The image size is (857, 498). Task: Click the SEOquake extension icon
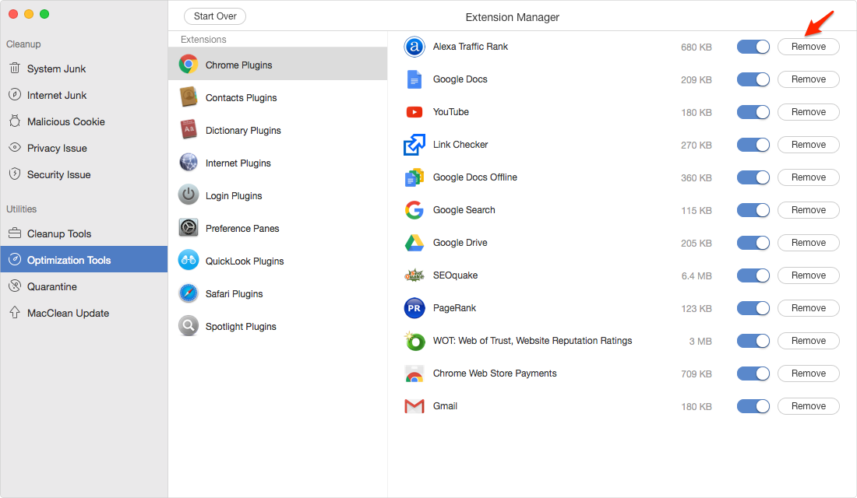pyautogui.click(x=414, y=275)
